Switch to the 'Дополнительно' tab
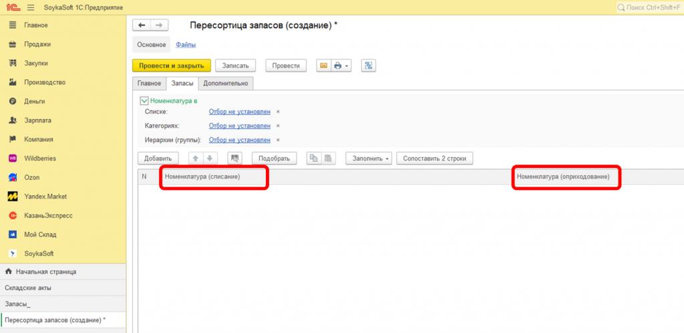Image resolution: width=684 pixels, height=333 pixels. coord(226,84)
